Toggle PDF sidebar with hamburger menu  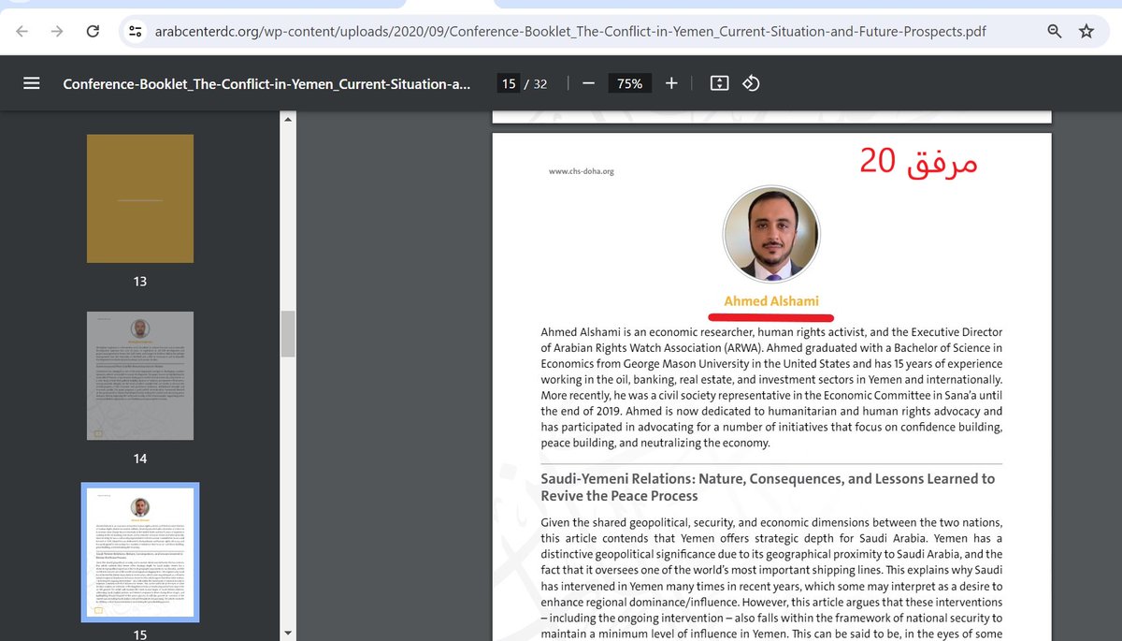coord(31,83)
